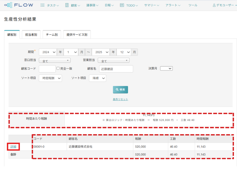Switch to the 担当者別 tab
237x170 pixels.
pos(31,34)
